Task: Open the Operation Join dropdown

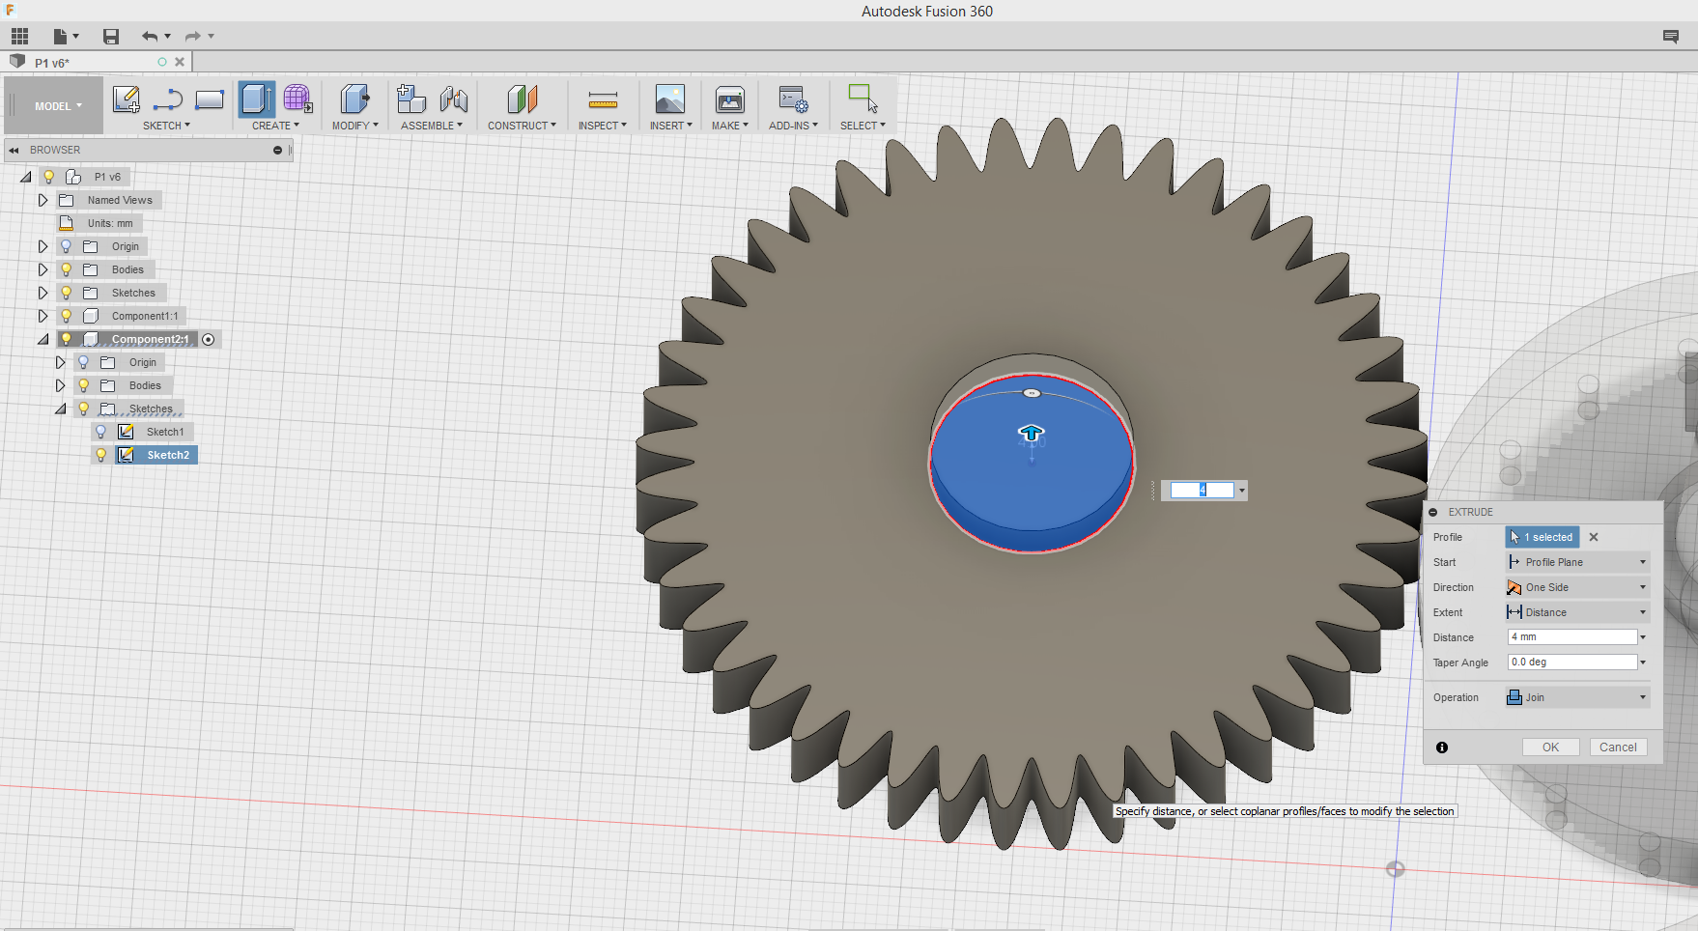Action: pyautogui.click(x=1576, y=697)
